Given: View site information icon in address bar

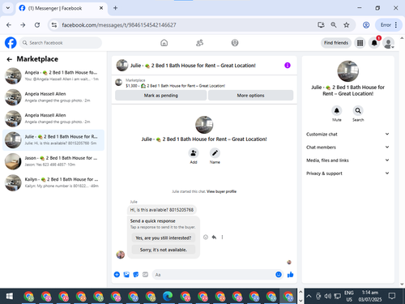Looking at the screenshot, I should (x=54, y=25).
